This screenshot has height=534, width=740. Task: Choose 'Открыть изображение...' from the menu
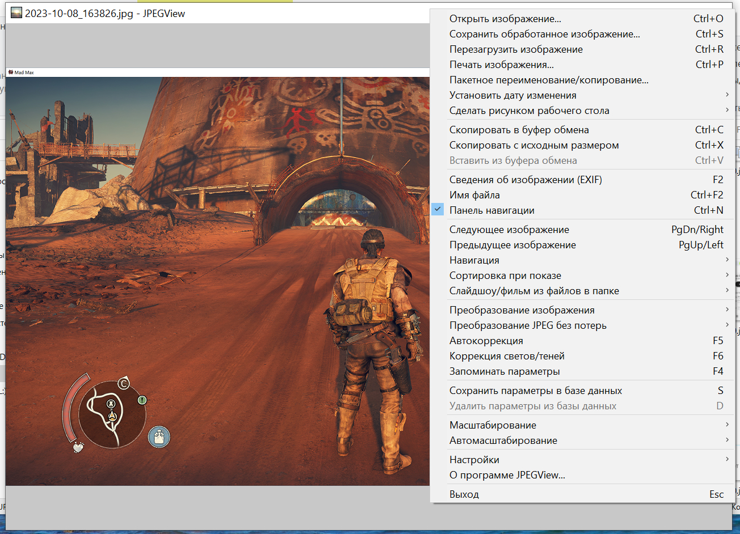tap(581, 19)
